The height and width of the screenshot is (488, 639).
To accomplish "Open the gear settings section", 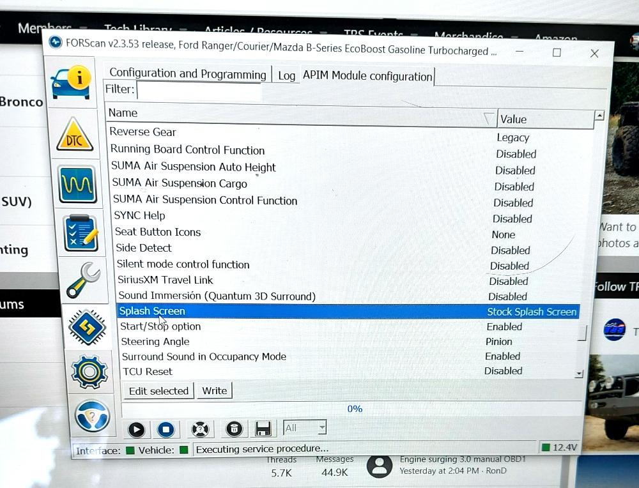I will coord(89,371).
